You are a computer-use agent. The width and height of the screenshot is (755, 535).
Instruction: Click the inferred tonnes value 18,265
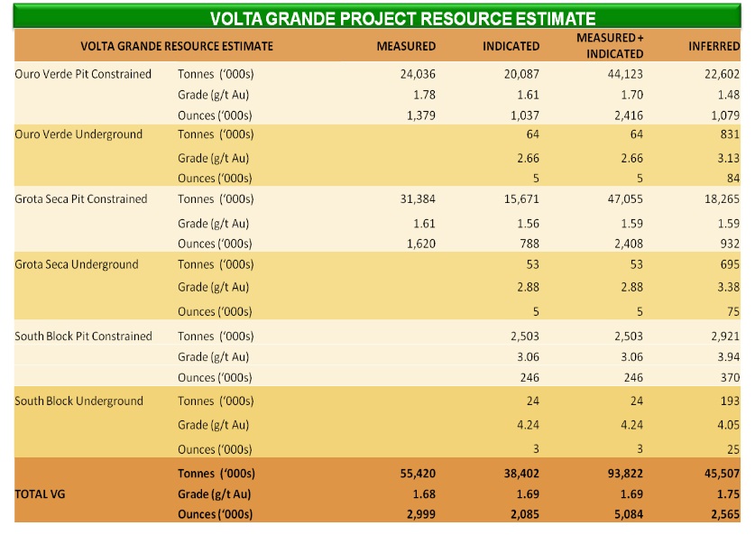[722, 198]
